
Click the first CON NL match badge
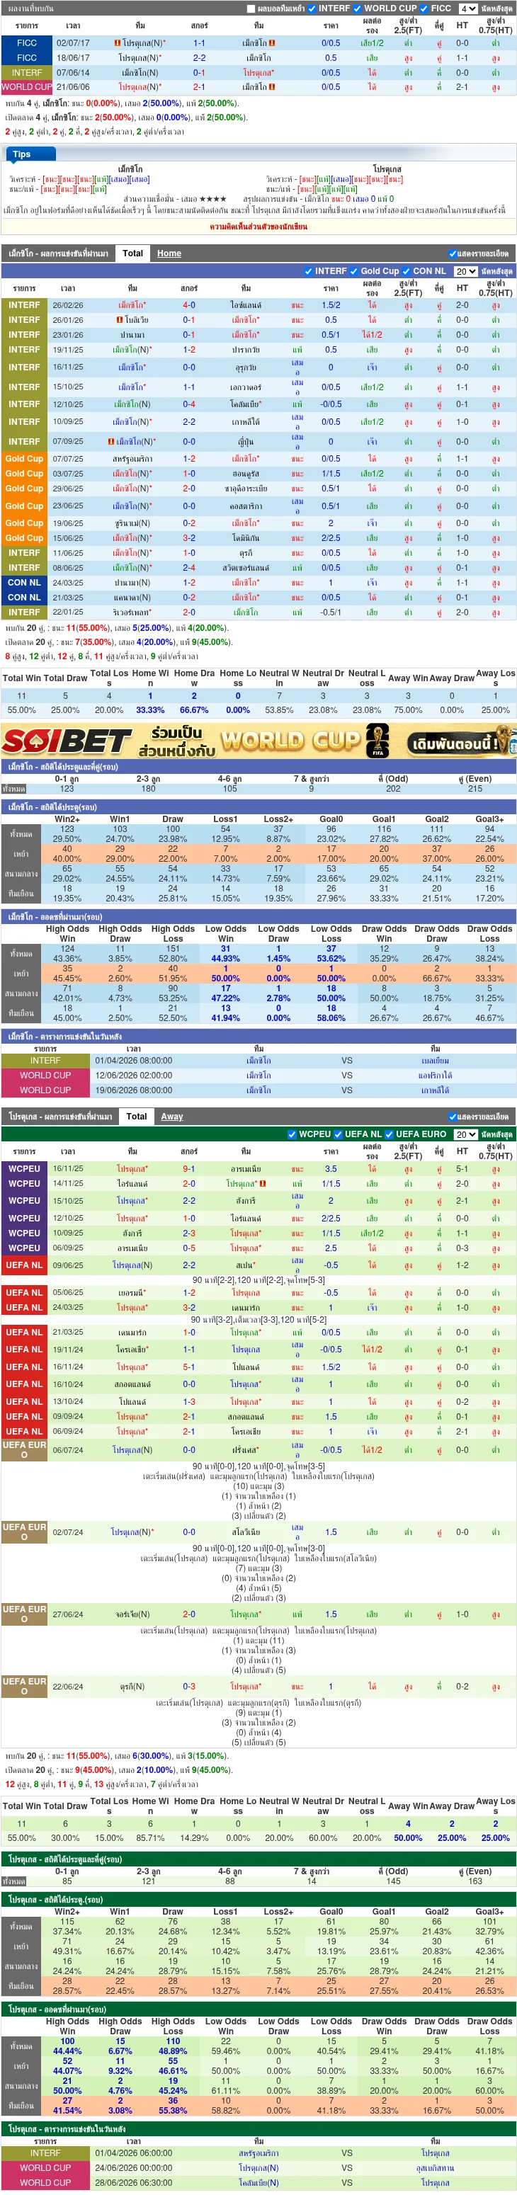pyautogui.click(x=24, y=583)
